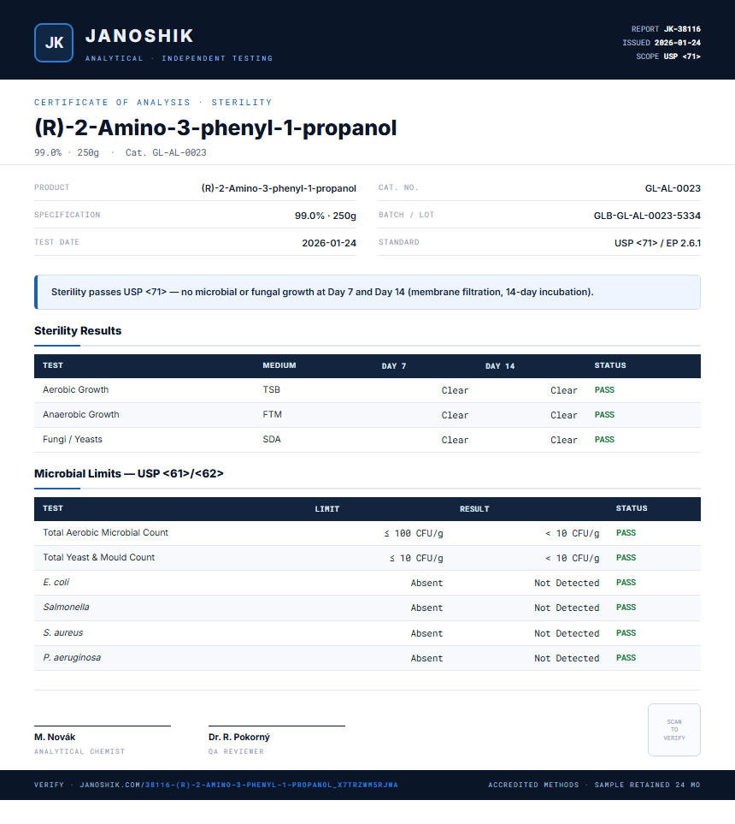Click SDA medium cell

click(272, 439)
